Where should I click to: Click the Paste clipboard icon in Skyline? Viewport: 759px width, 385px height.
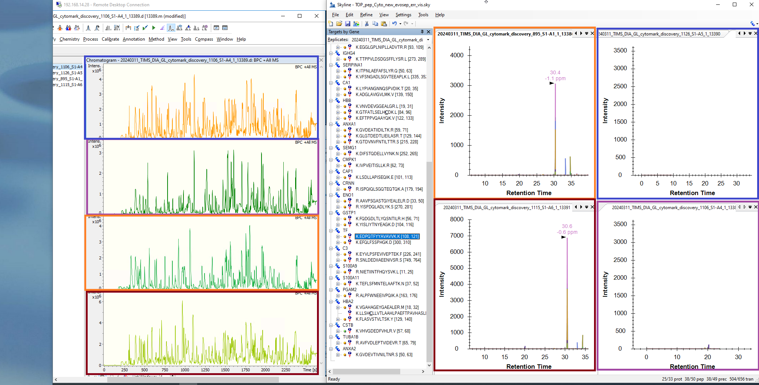384,24
